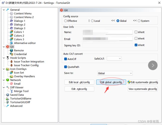The width and height of the screenshot is (162, 125).
Task: Open the Context Menu settings page
Action: (23, 13)
